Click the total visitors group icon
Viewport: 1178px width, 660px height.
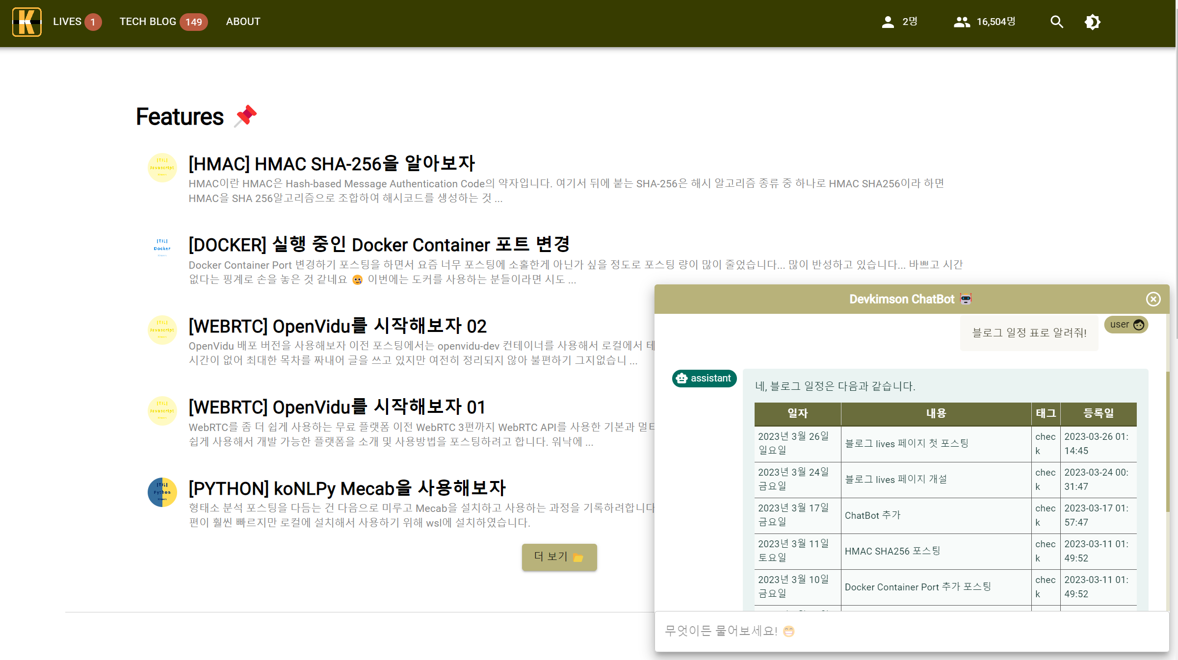pyautogui.click(x=961, y=22)
